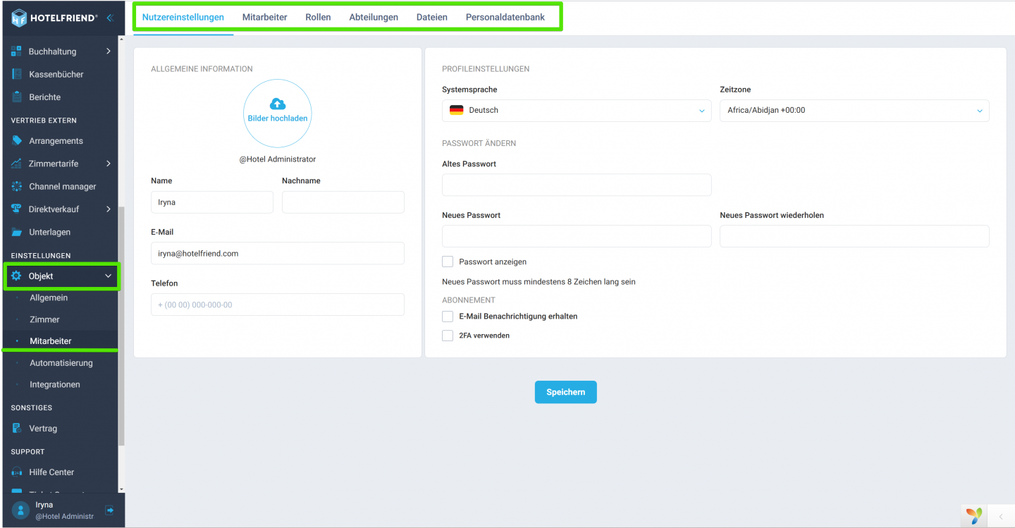Viewport: 1015px width, 528px height.
Task: Collapse the debug toolbar arrow
Action: click(1001, 517)
